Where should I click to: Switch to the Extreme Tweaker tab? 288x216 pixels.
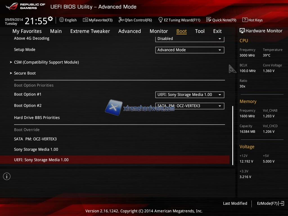[90, 31]
